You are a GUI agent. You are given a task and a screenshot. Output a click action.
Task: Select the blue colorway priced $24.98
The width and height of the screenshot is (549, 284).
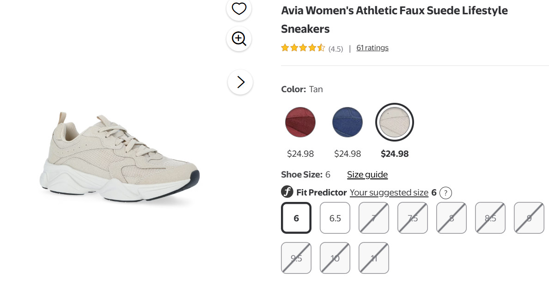(x=348, y=122)
